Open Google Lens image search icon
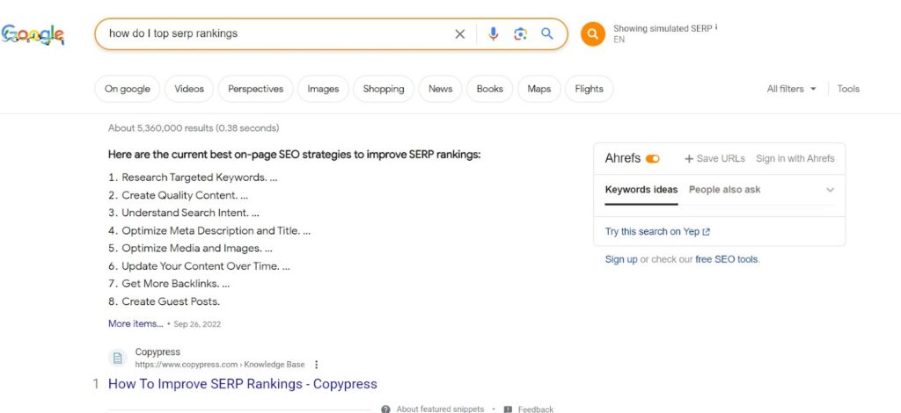This screenshot has height=413, width=901. click(521, 34)
